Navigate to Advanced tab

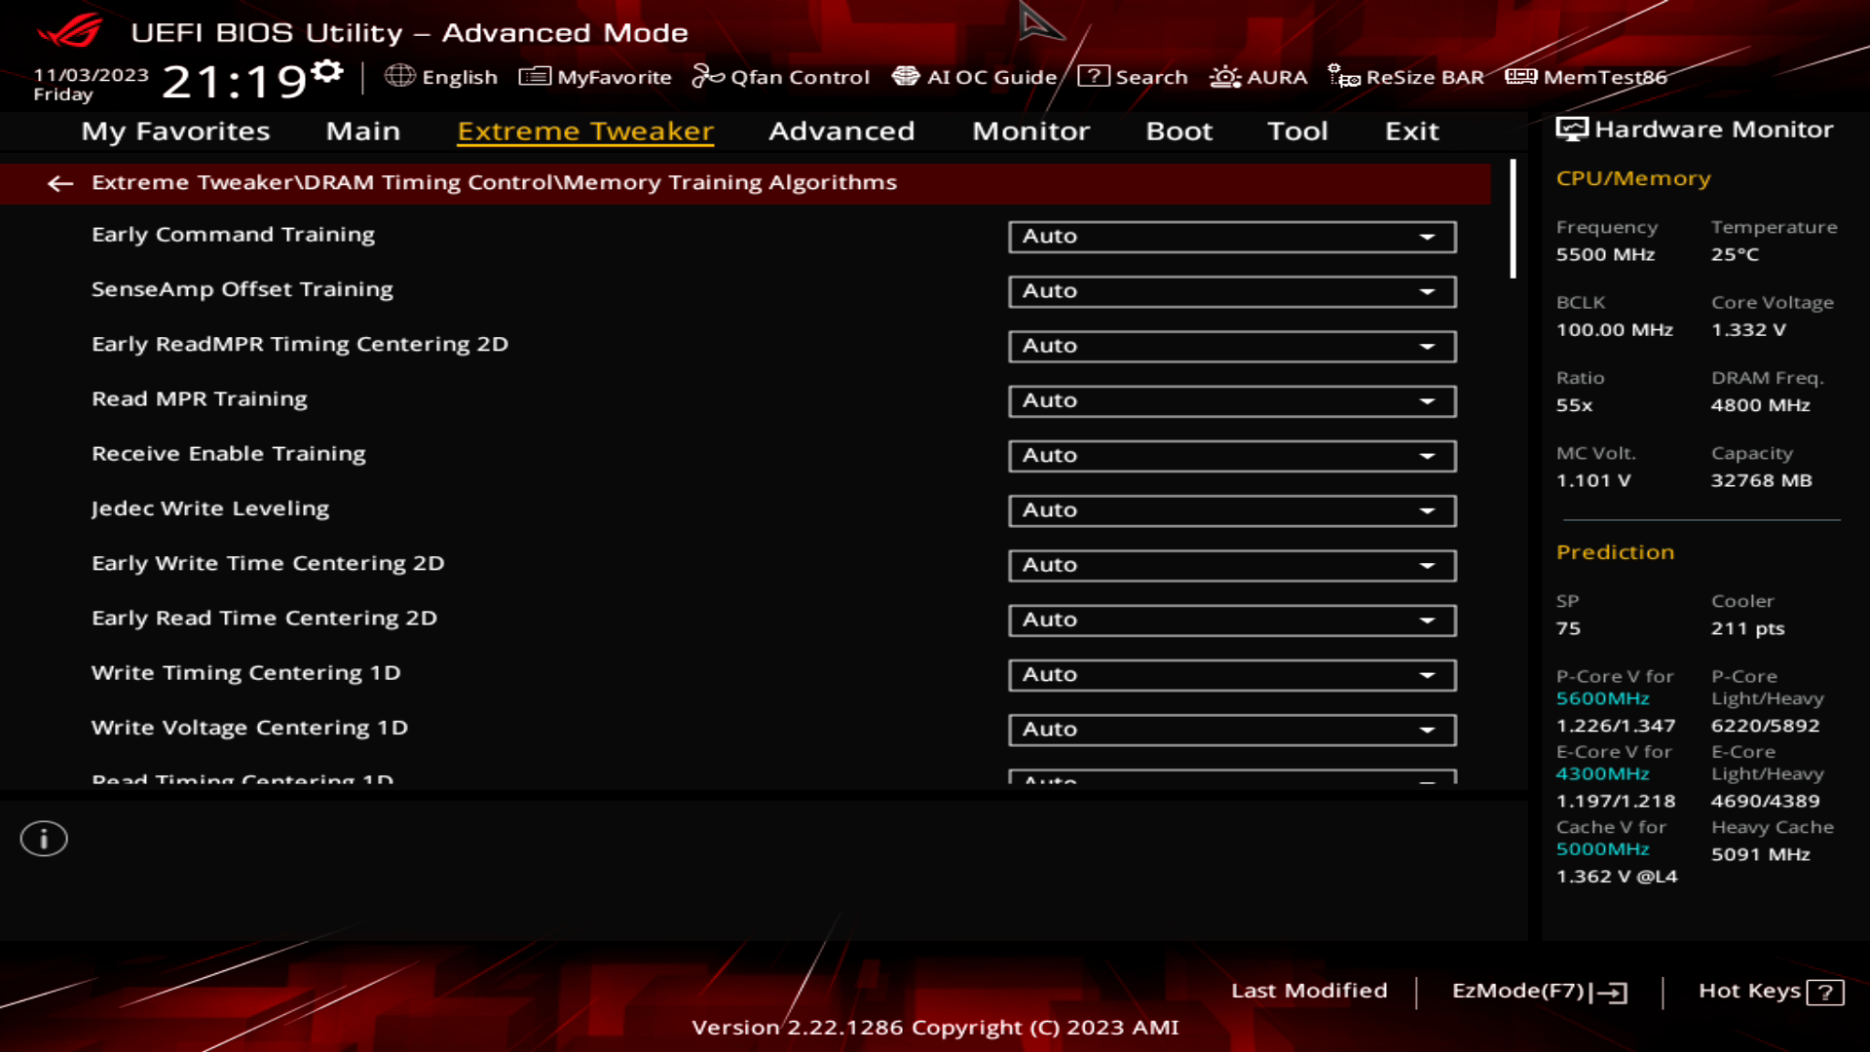842,131
